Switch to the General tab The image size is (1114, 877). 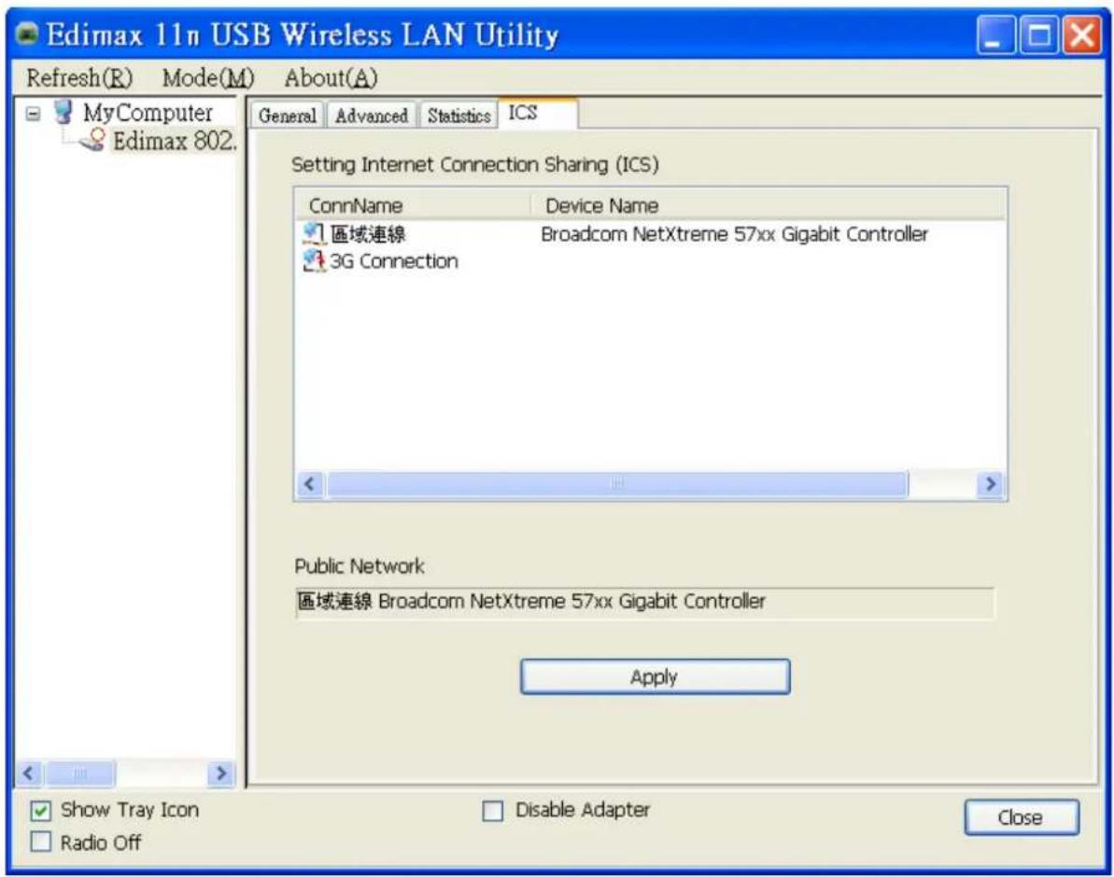287,115
